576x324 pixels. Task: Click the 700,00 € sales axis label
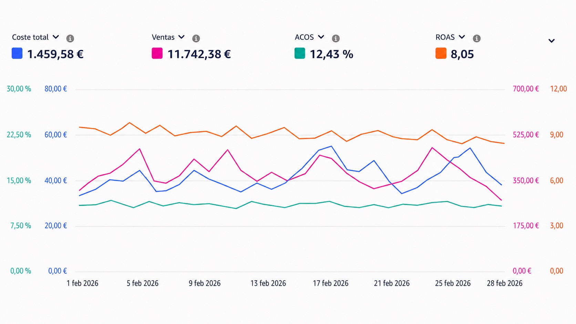[x=526, y=89]
